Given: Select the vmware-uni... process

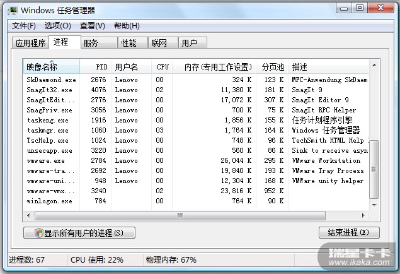Looking at the screenshot, I should tap(196, 181).
